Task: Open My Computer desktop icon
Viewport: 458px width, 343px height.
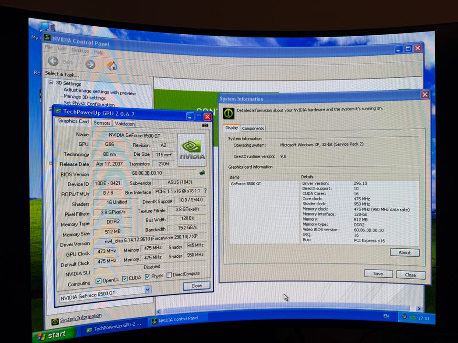Action: pyautogui.click(x=47, y=27)
